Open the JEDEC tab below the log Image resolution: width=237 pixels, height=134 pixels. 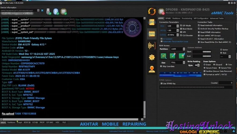(27, 122)
